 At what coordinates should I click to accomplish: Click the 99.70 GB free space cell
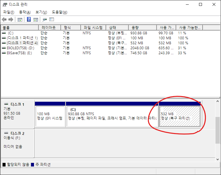(x=166, y=33)
